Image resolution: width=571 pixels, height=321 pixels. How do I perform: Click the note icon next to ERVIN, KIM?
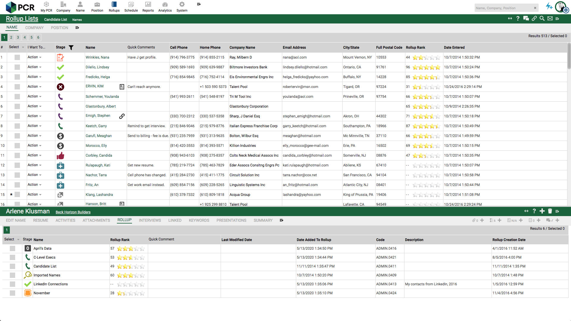pos(122,87)
